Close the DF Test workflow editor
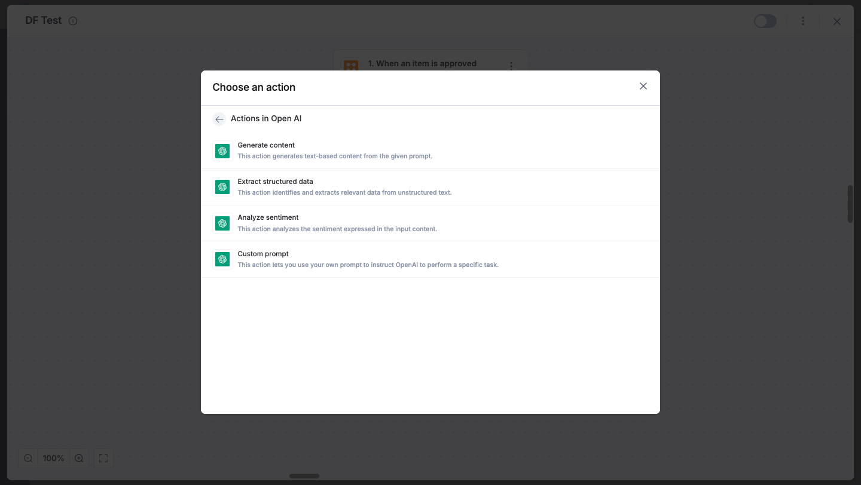This screenshot has height=485, width=861. (x=837, y=22)
